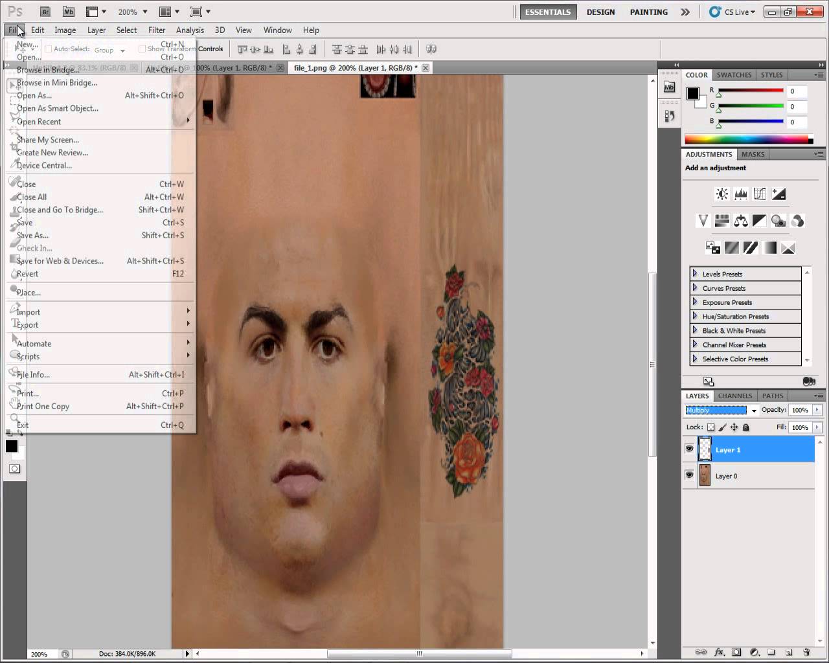Add an Exposure adjustment
The image size is (829, 663).
point(779,194)
